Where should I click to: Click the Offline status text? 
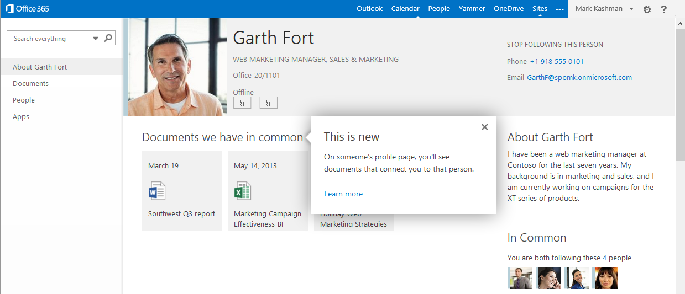pos(243,92)
